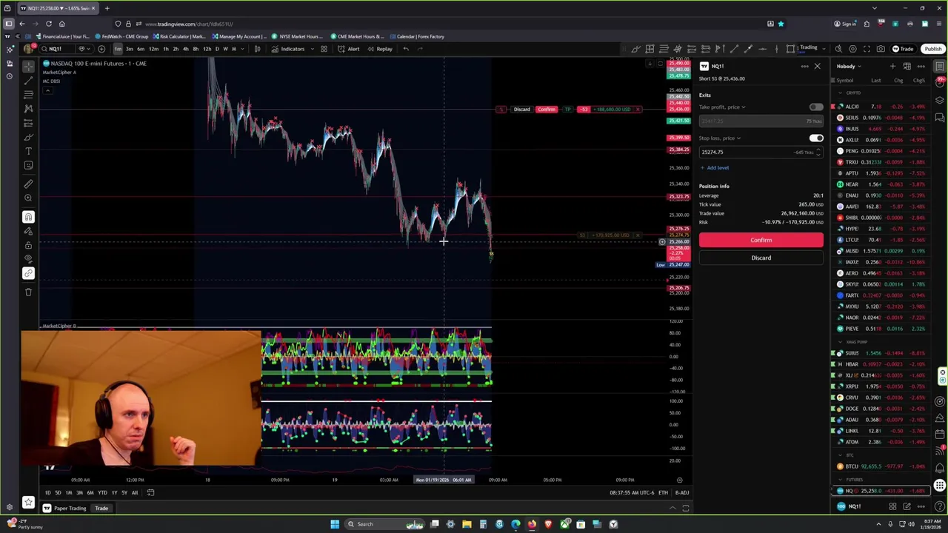
Task: Switch to the 1h timeframe
Action: click(x=166, y=49)
